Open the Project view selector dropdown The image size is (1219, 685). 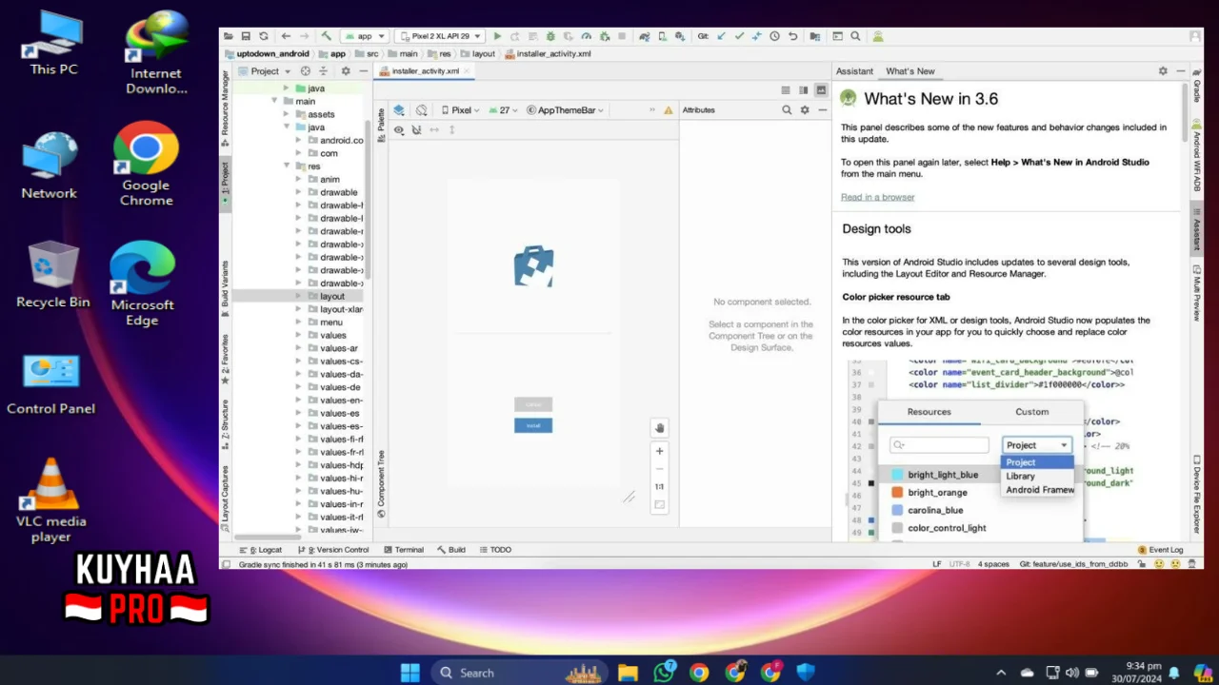[265, 71]
